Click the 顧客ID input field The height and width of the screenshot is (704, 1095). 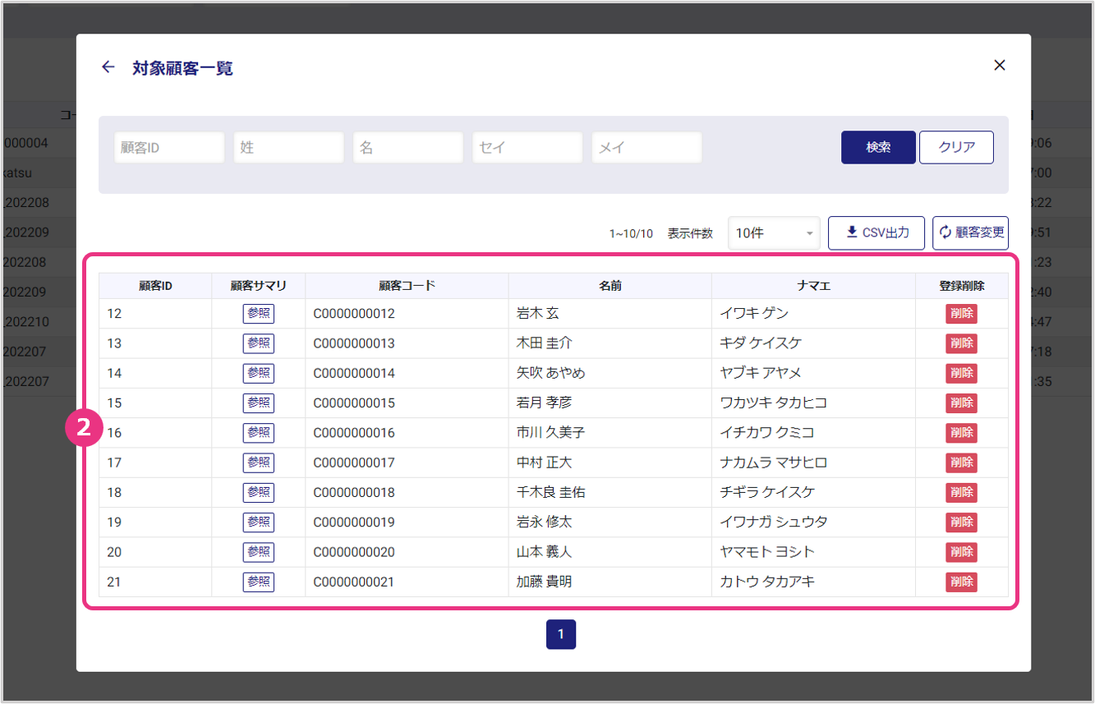click(x=169, y=148)
